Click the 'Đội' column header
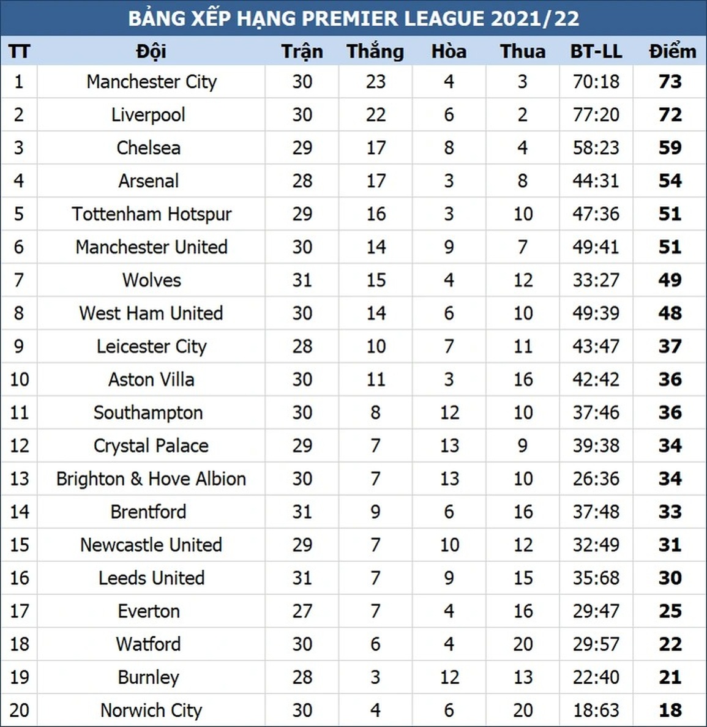Viewport: 707px width, 727px height. pos(151,51)
